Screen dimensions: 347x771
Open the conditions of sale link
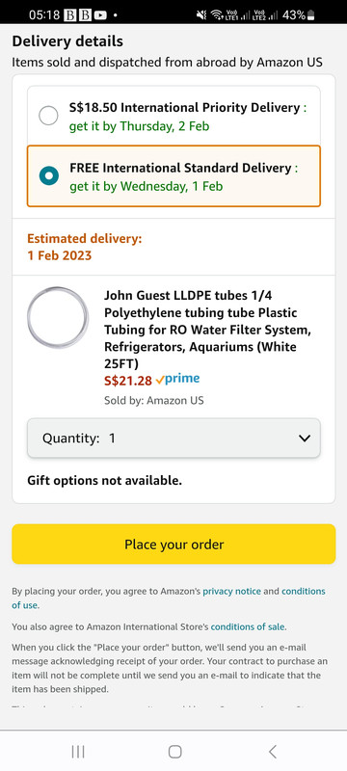247,626
